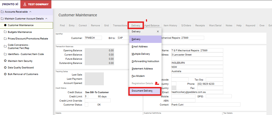Screen dimensions: 272x115
Task: Open the Delivery toolbar dropdown
Action: click(x=136, y=26)
